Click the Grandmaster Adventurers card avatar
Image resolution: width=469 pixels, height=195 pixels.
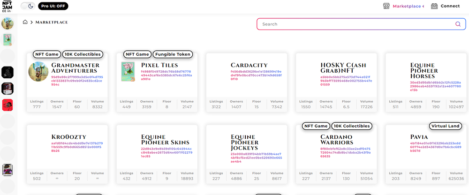(x=38, y=72)
